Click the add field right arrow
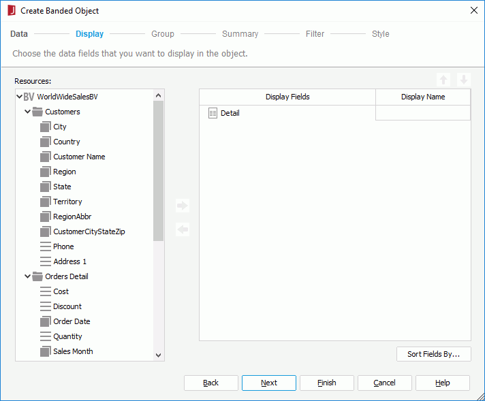Image resolution: width=485 pixels, height=401 pixels. pos(183,206)
